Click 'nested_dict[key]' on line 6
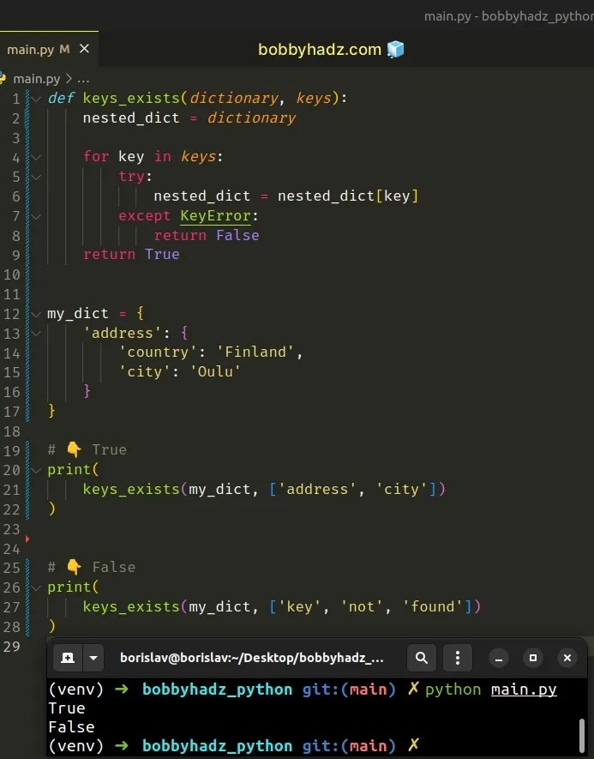The image size is (594, 759). coord(348,196)
